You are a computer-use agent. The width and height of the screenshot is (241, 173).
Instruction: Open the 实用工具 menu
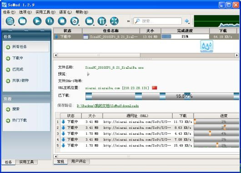coord(45,12)
